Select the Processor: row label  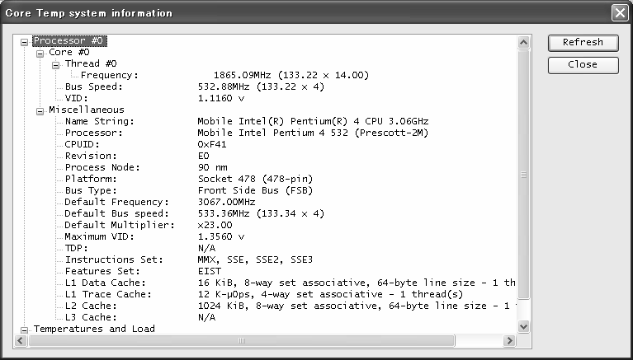pyautogui.click(x=93, y=133)
